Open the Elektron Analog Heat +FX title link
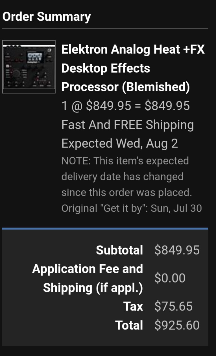This screenshot has width=216, height=356. point(133,50)
